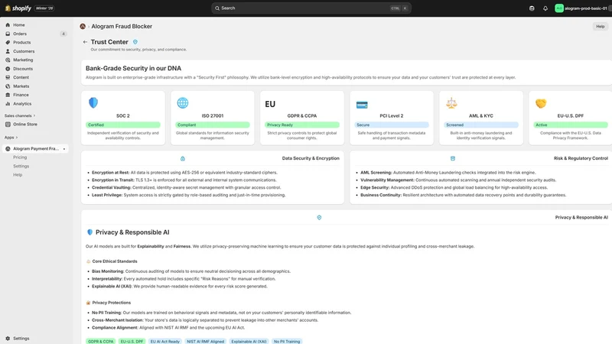Screen dimensions: 612x344
Task: Open the notifications bell
Action: click(545, 8)
